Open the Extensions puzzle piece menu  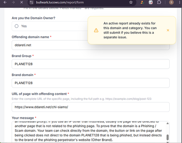[159, 2]
